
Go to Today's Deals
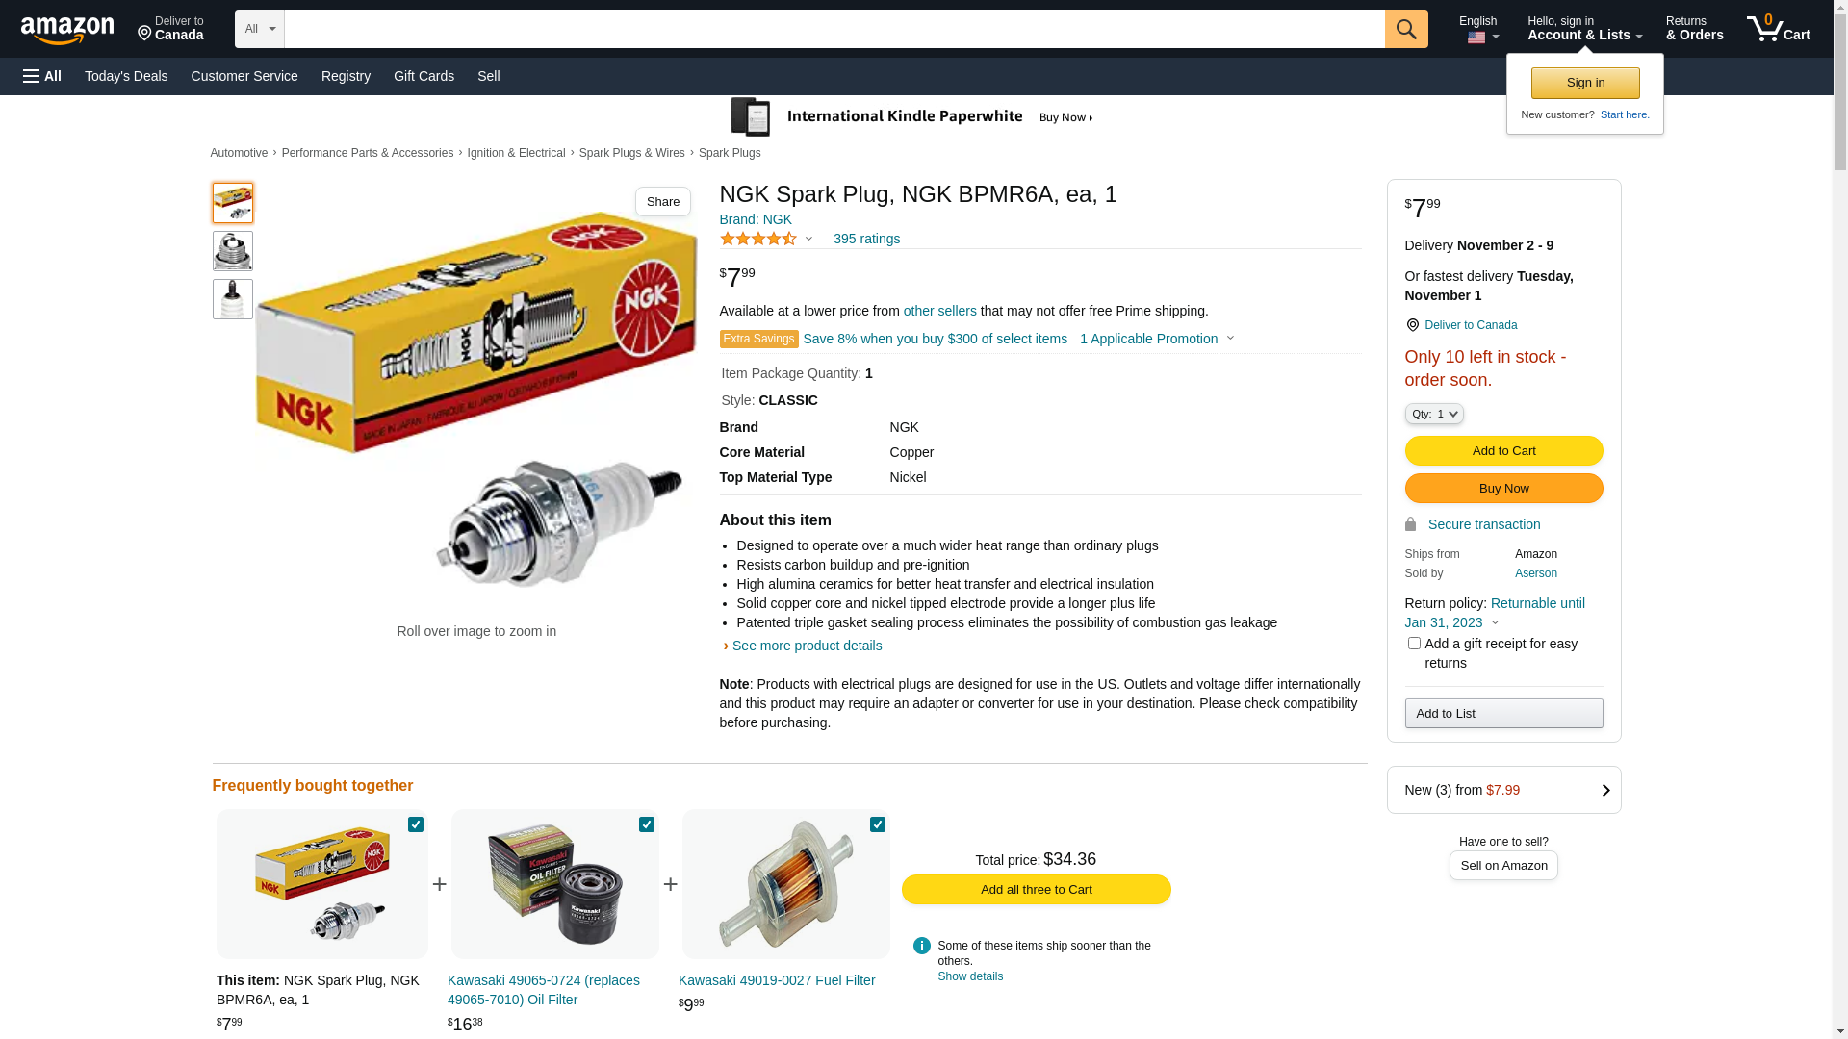click(126, 76)
